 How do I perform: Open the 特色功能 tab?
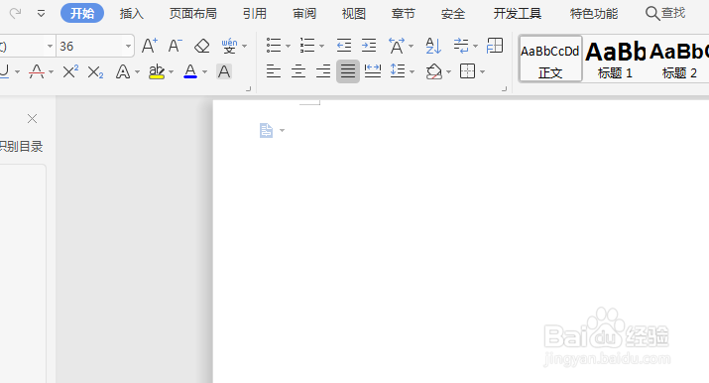[x=594, y=14]
